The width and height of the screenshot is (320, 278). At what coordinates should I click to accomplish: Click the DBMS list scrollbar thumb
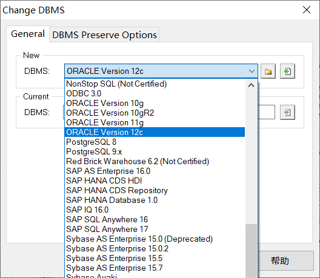252,251
